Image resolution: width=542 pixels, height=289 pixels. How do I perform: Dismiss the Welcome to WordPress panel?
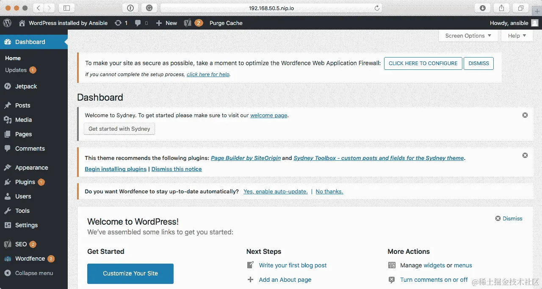pyautogui.click(x=509, y=218)
